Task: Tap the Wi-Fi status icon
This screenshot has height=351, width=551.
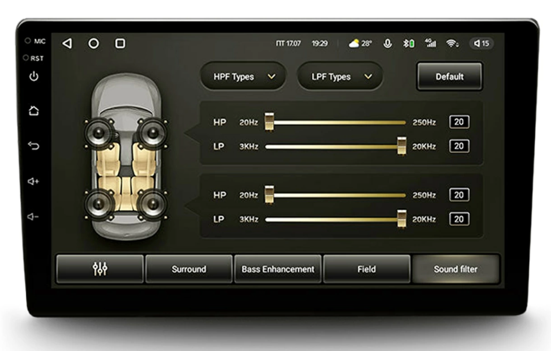Action: (x=452, y=43)
